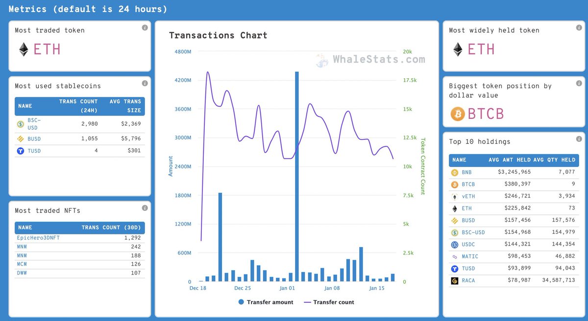Image resolution: width=588 pixels, height=321 pixels.
Task: Click the large Bitcoin BTCB logo
Action: coord(457,114)
